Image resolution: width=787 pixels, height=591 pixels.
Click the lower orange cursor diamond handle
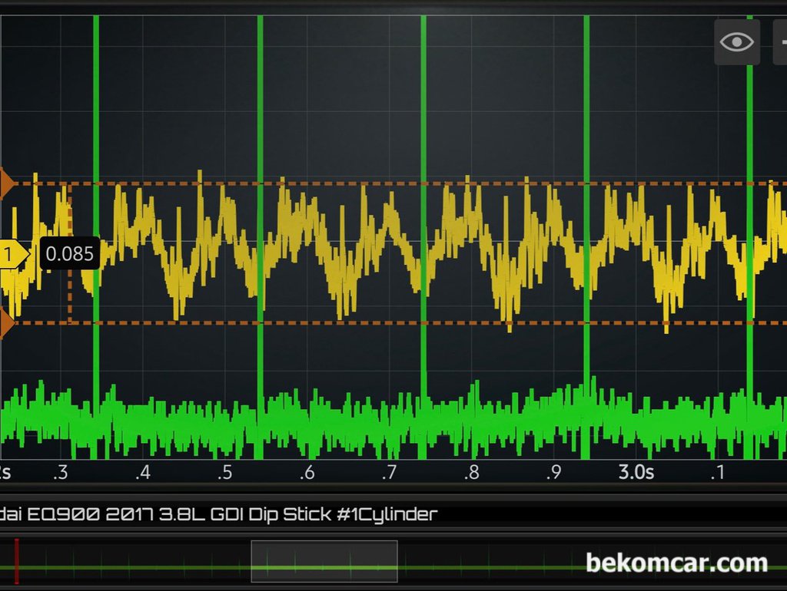coord(4,323)
